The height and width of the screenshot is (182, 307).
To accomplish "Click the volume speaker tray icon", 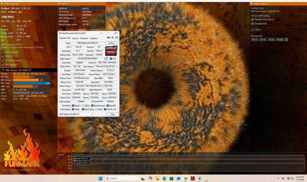I will click(x=292, y=178).
